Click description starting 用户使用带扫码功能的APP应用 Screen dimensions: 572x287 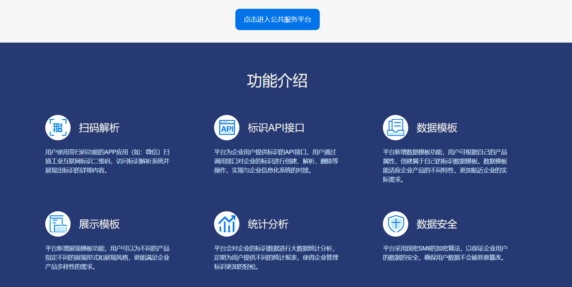click(x=107, y=161)
